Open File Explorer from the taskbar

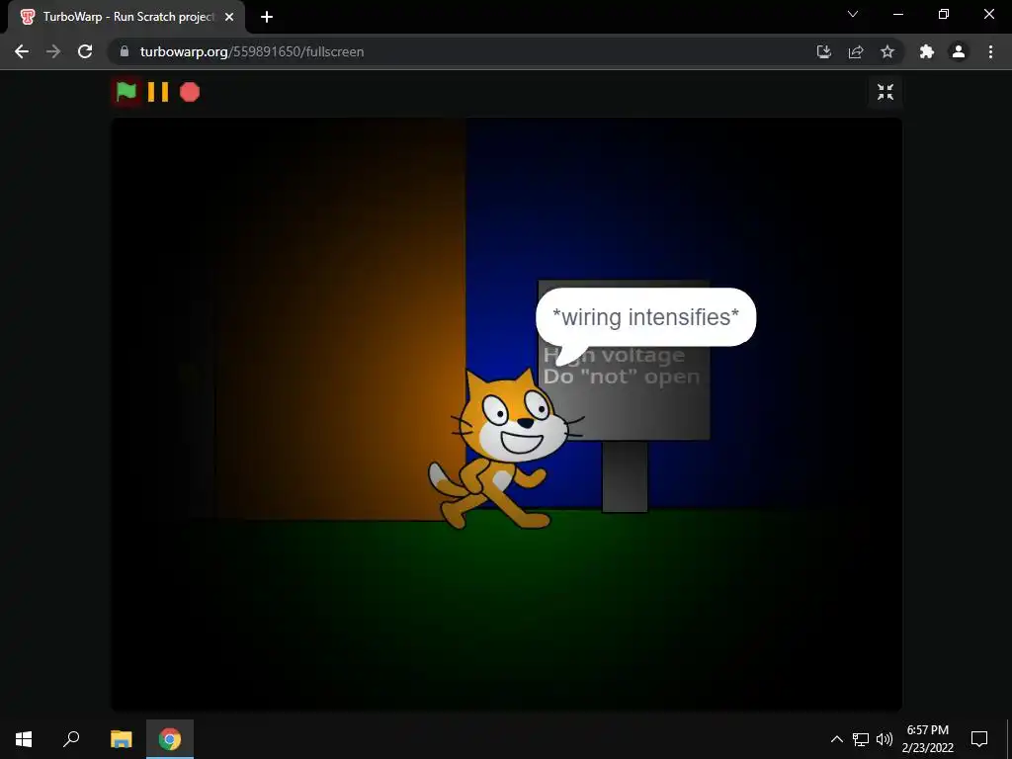(x=122, y=739)
